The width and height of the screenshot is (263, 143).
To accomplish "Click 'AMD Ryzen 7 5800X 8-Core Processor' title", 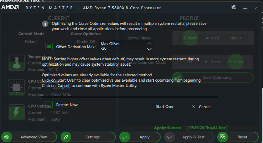I will [x=122, y=8].
